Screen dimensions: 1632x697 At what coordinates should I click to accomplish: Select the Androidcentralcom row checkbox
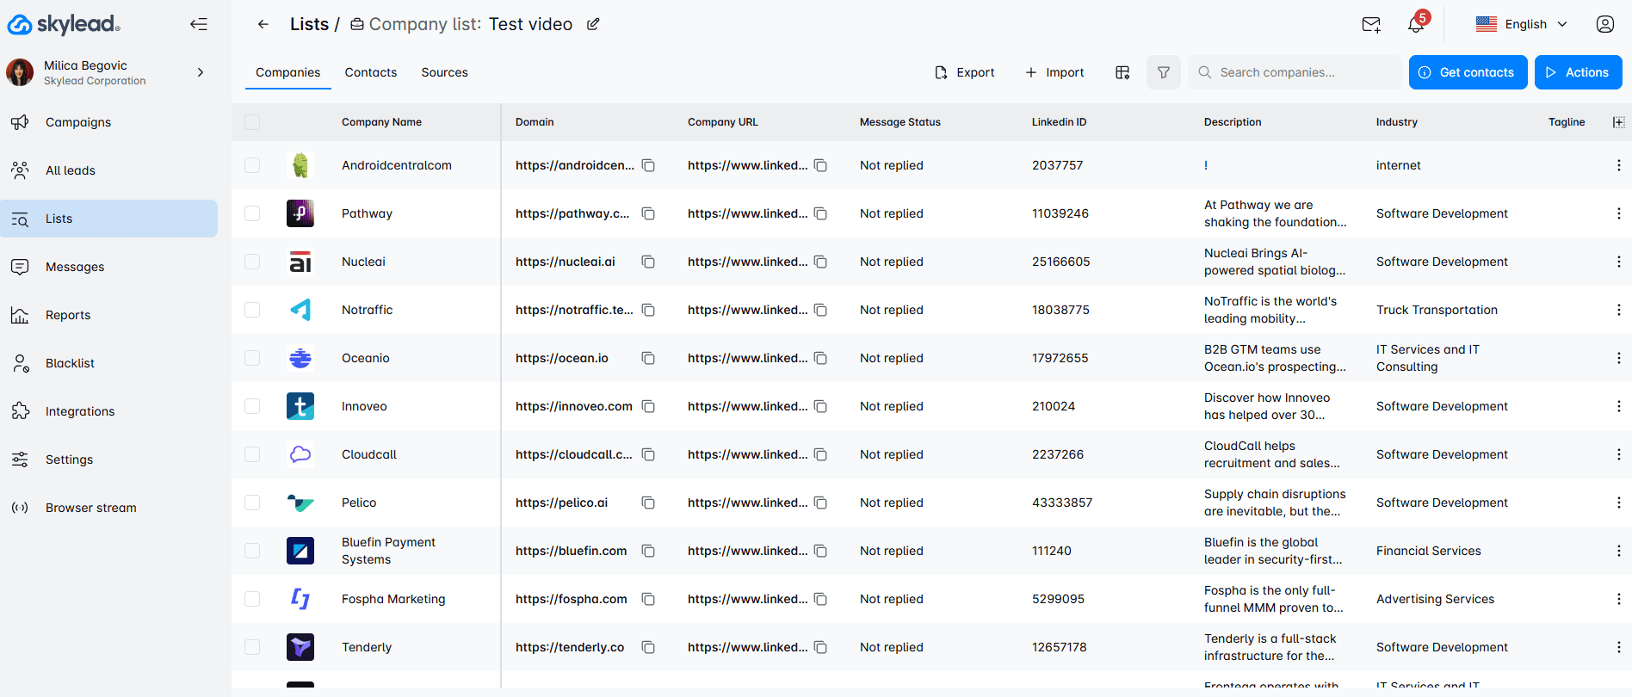[252, 165]
